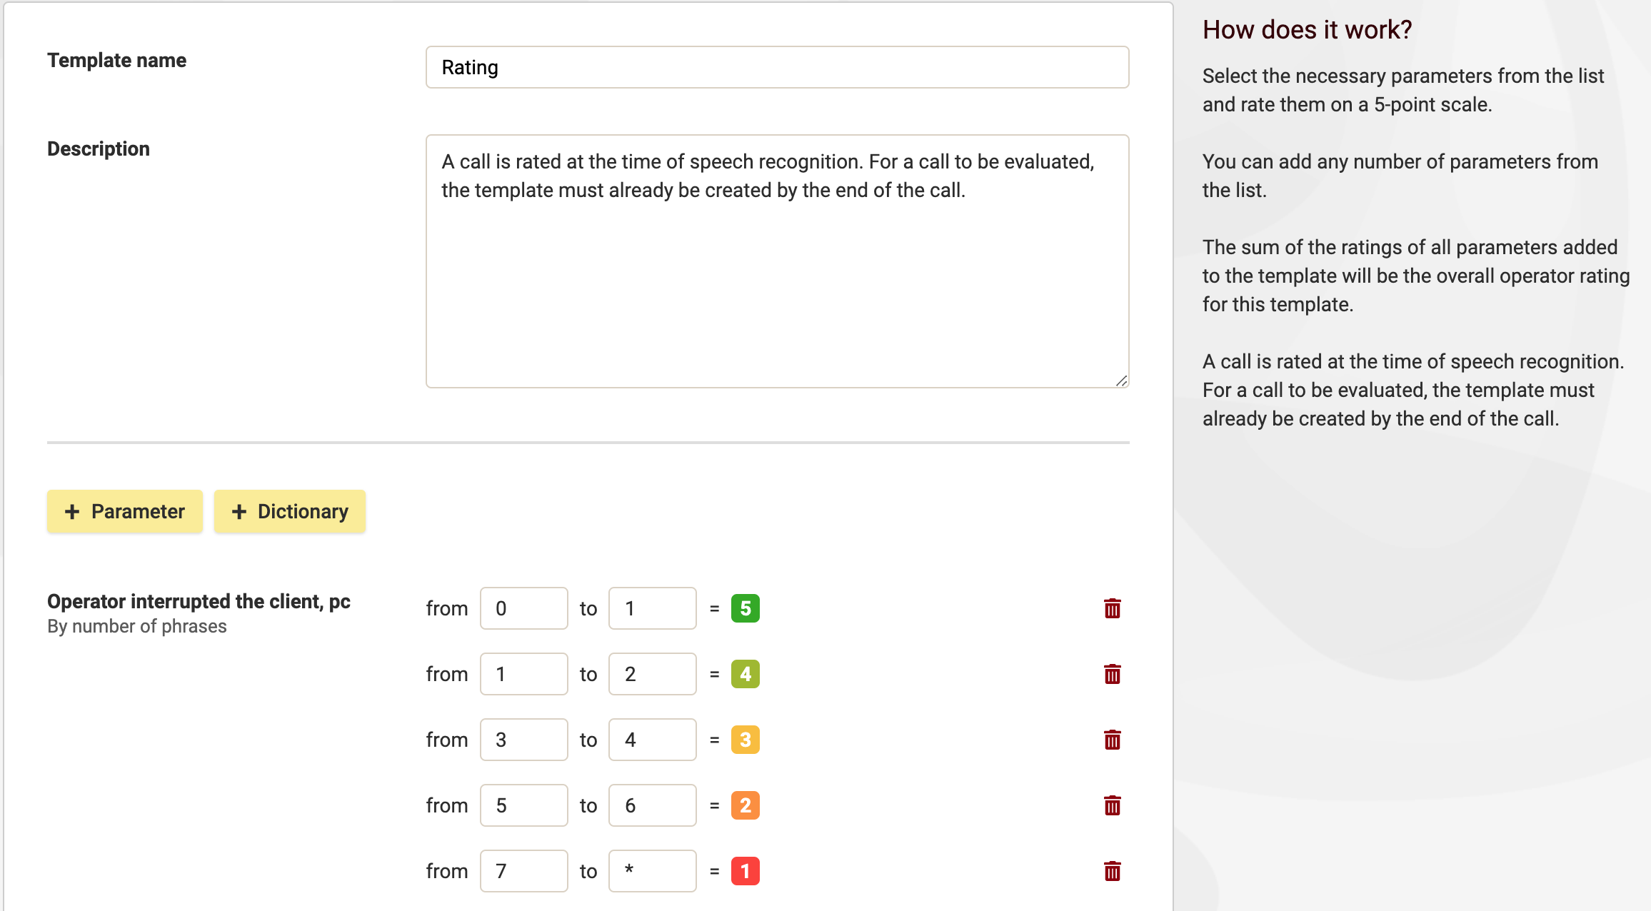
Task: Edit the 'from' value 0 field
Action: click(523, 608)
